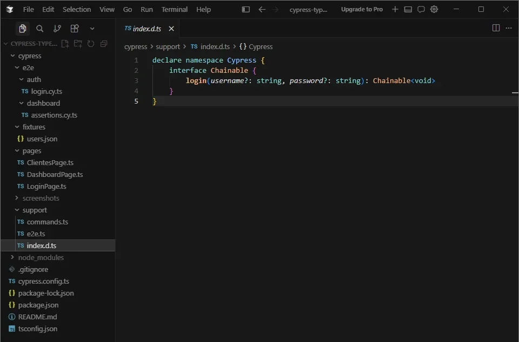Show more sidebar views chevron
Screen dimensions: 519x342
click(x=92, y=29)
